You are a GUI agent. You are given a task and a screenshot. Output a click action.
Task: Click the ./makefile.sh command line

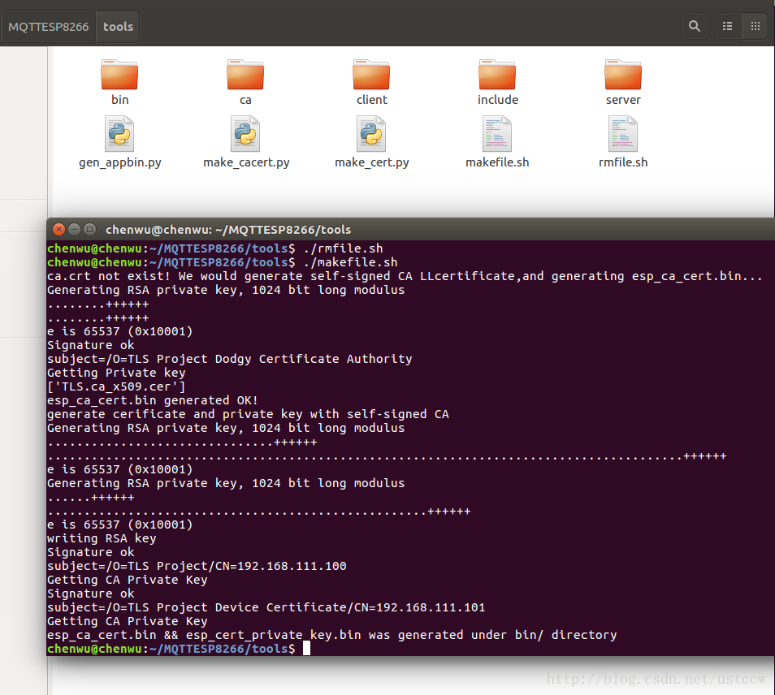tap(223, 262)
